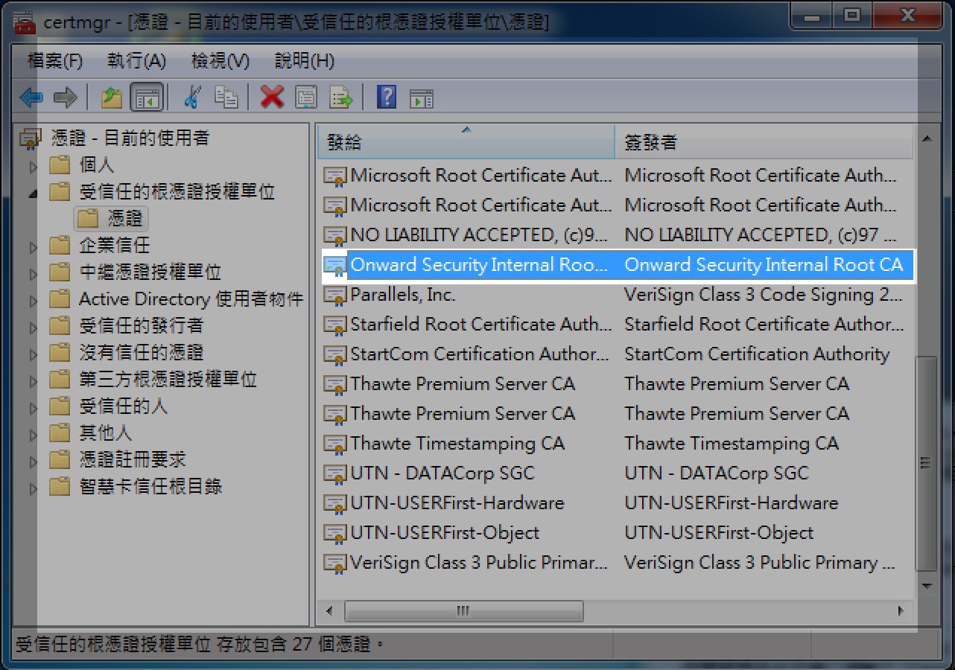Expand the 中繼憑證授權單位 tree node

click(x=34, y=274)
